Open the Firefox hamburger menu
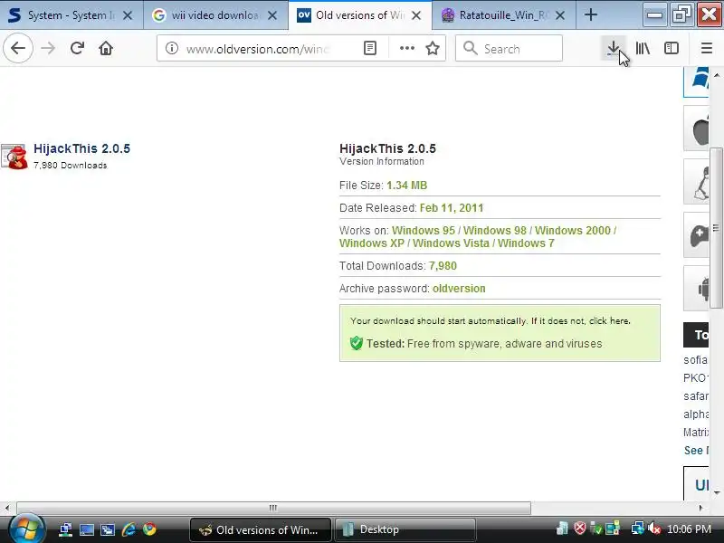This screenshot has width=724, height=543. pos(707,48)
